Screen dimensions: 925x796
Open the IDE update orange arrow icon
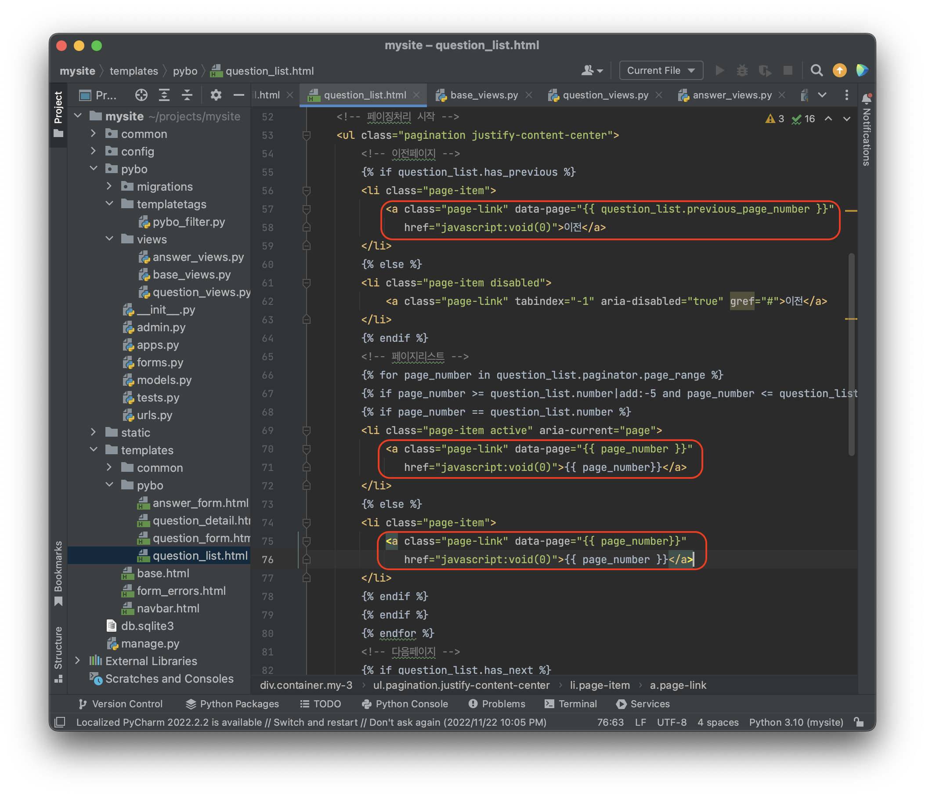point(840,71)
